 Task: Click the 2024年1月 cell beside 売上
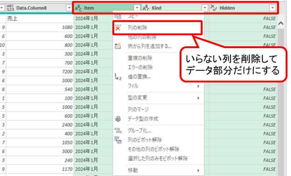coord(93,19)
